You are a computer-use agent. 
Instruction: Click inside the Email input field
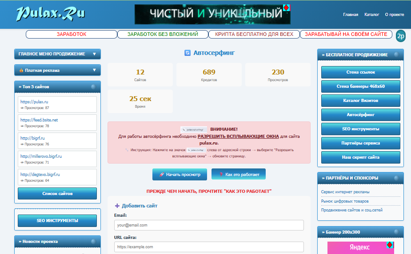(209, 225)
